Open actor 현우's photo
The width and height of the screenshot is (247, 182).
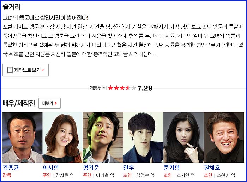coord(143,137)
